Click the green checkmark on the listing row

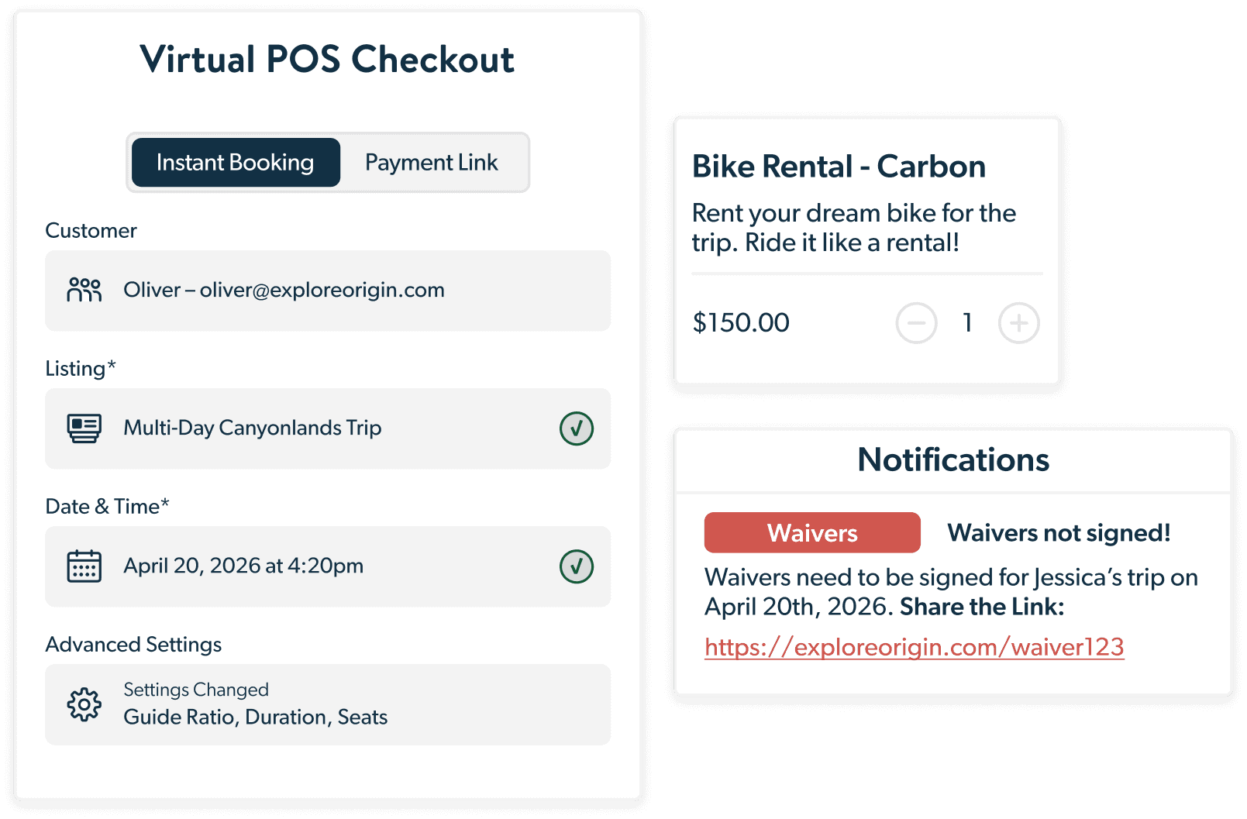point(576,428)
